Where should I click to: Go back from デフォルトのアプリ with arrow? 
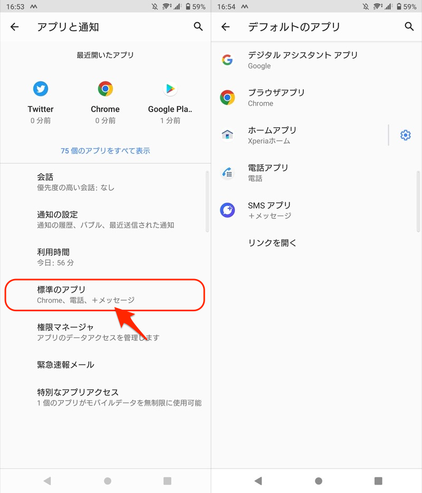[x=226, y=27]
